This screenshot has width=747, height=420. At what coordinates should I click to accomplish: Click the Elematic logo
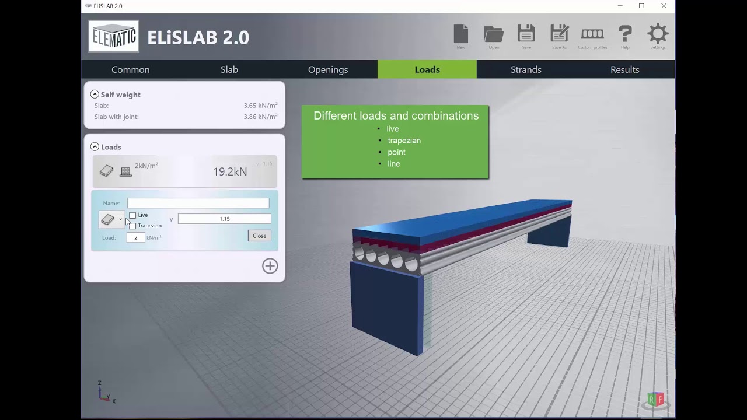[x=114, y=36]
